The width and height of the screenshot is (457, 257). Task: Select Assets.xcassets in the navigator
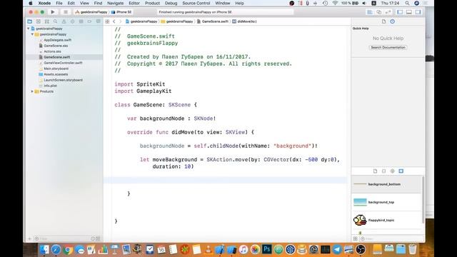click(x=56, y=74)
